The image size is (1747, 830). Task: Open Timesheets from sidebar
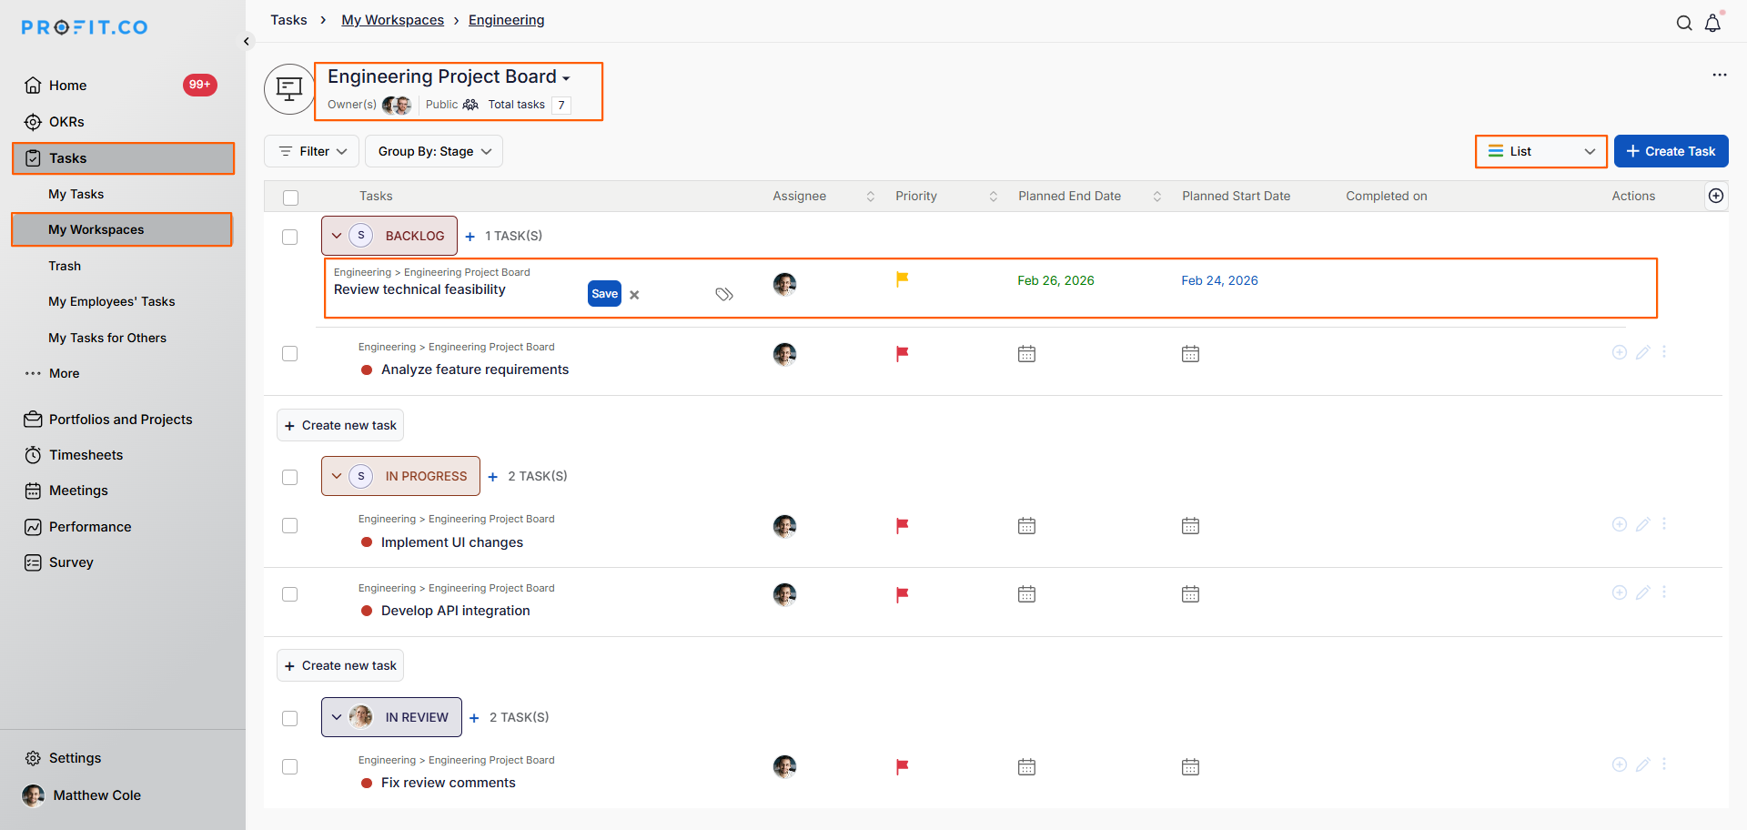tap(86, 455)
